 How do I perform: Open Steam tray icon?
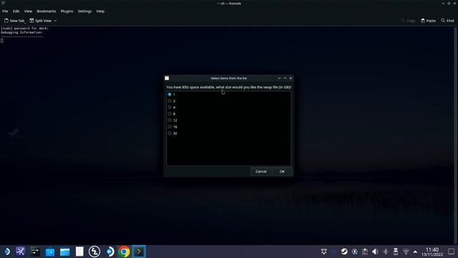point(344,252)
